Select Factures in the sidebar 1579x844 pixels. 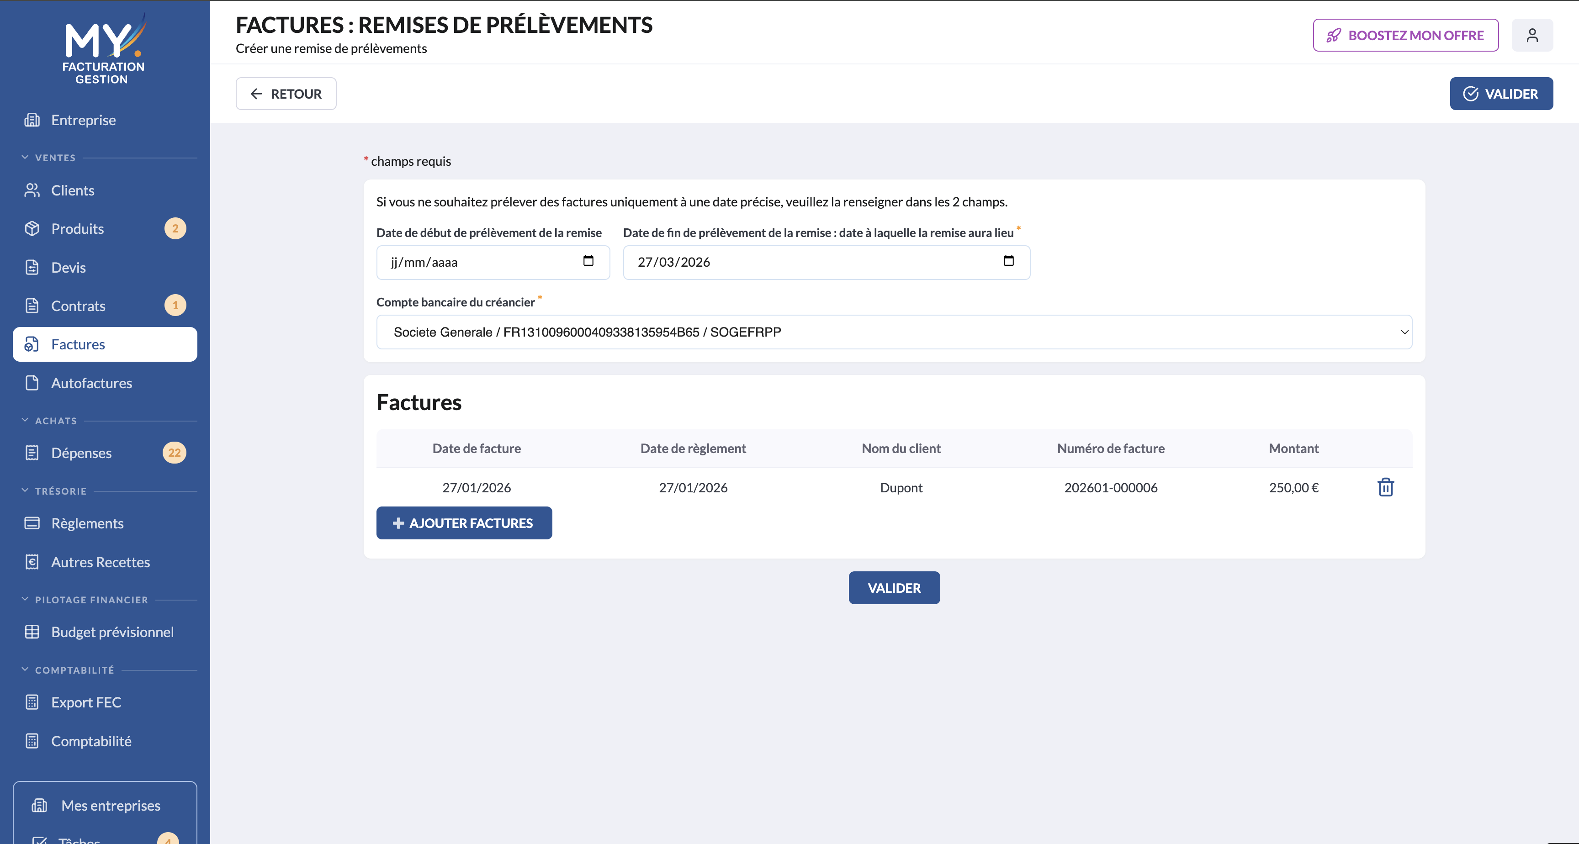coord(105,344)
